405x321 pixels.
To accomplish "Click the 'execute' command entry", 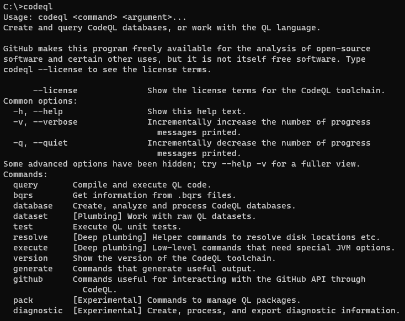I will point(30,248).
